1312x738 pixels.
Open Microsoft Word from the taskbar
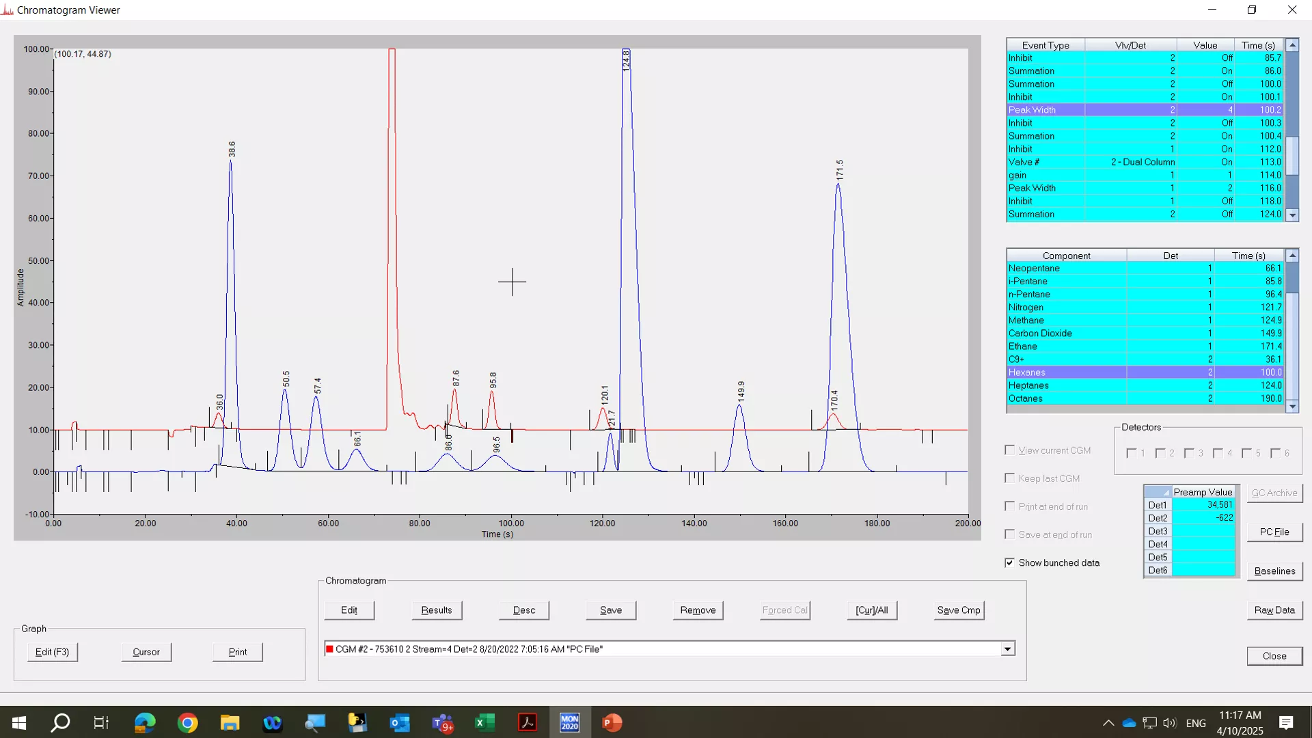[272, 722]
